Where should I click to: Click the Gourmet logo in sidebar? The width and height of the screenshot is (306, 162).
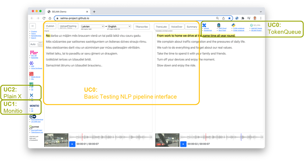pos(34,127)
